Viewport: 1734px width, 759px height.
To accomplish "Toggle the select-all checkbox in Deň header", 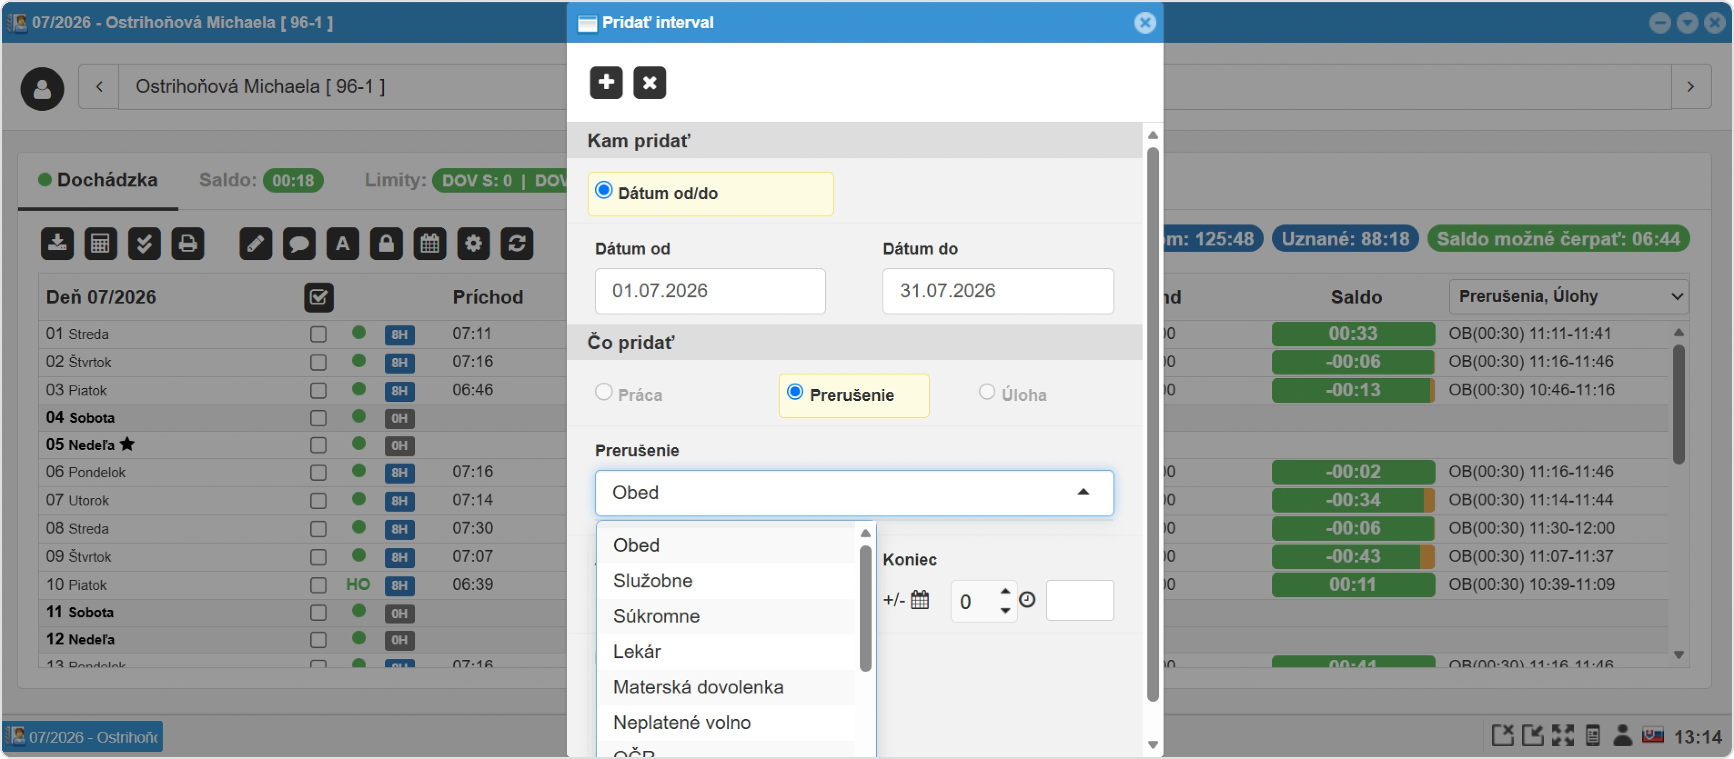I will (x=318, y=298).
